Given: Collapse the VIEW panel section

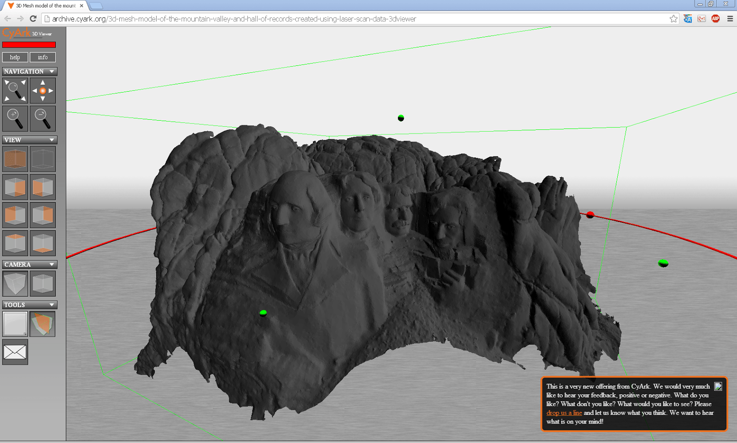Looking at the screenshot, I should (x=52, y=140).
